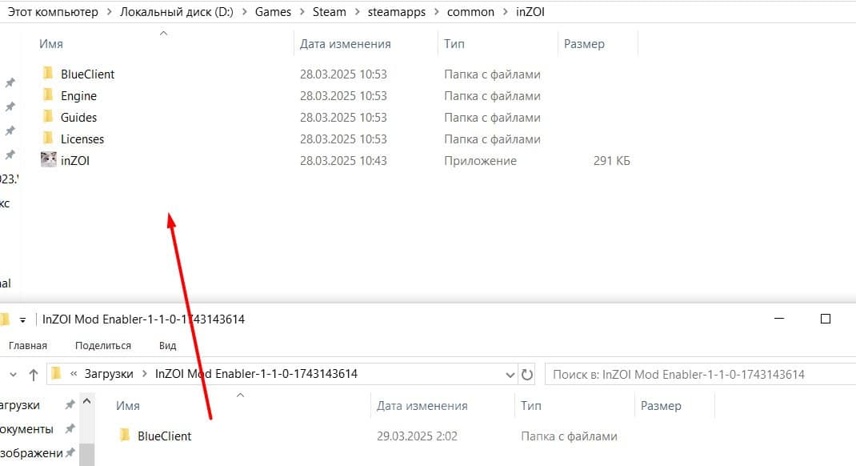Image resolution: width=856 pixels, height=466 pixels.
Task: Click the BlueClient folder name in inZOI window
Action: [87, 74]
